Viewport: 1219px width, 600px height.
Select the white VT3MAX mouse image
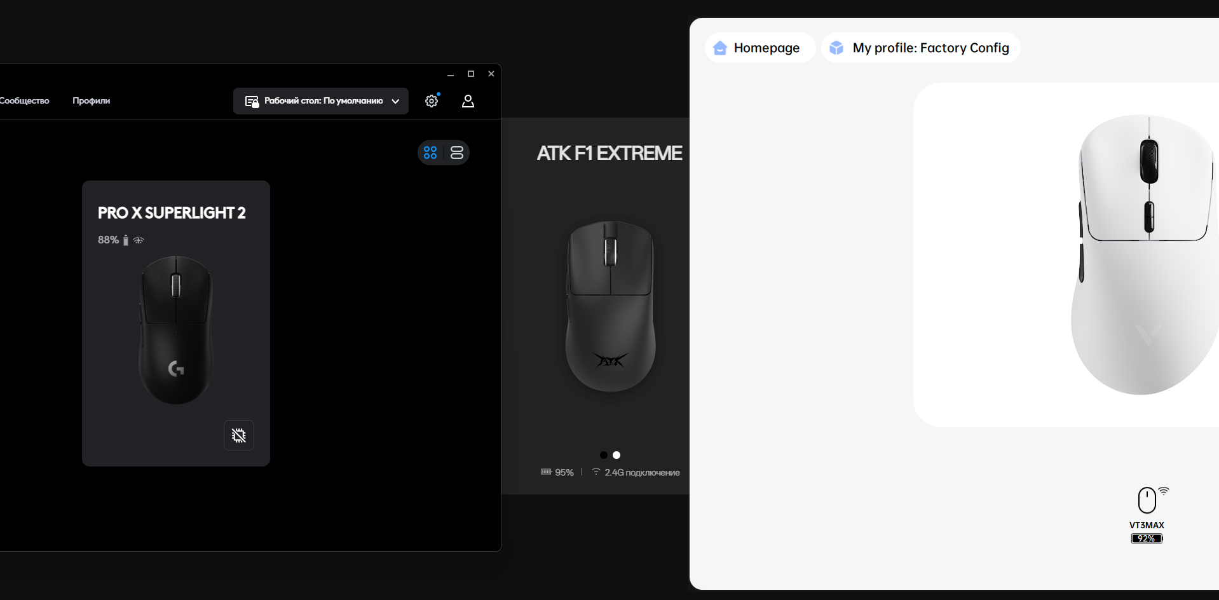click(1144, 254)
